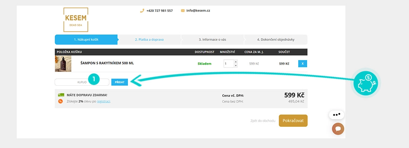Click the Přidat button
The image size is (409, 148).
coord(119,82)
